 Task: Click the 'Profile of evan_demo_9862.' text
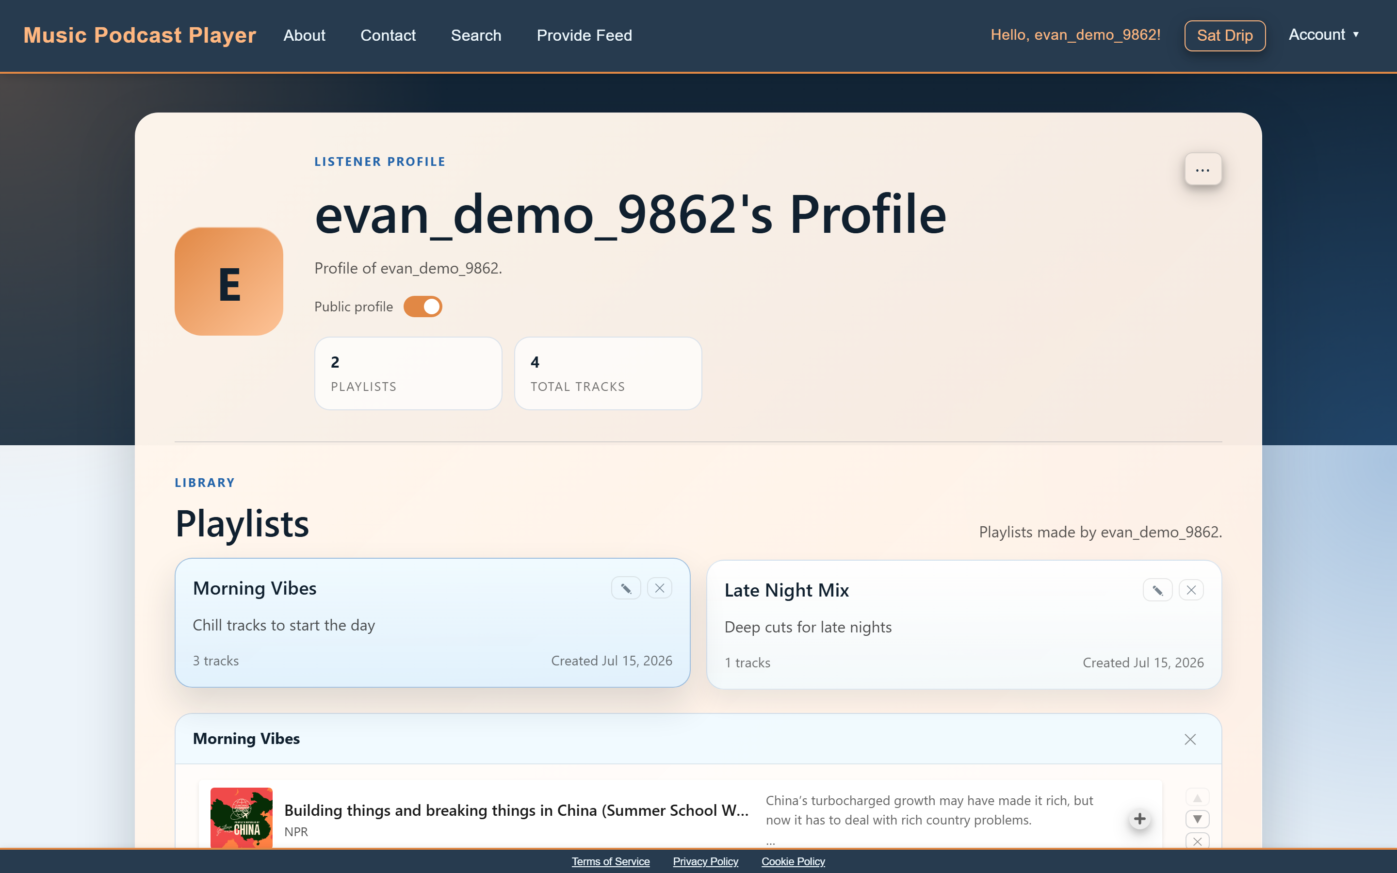(408, 268)
